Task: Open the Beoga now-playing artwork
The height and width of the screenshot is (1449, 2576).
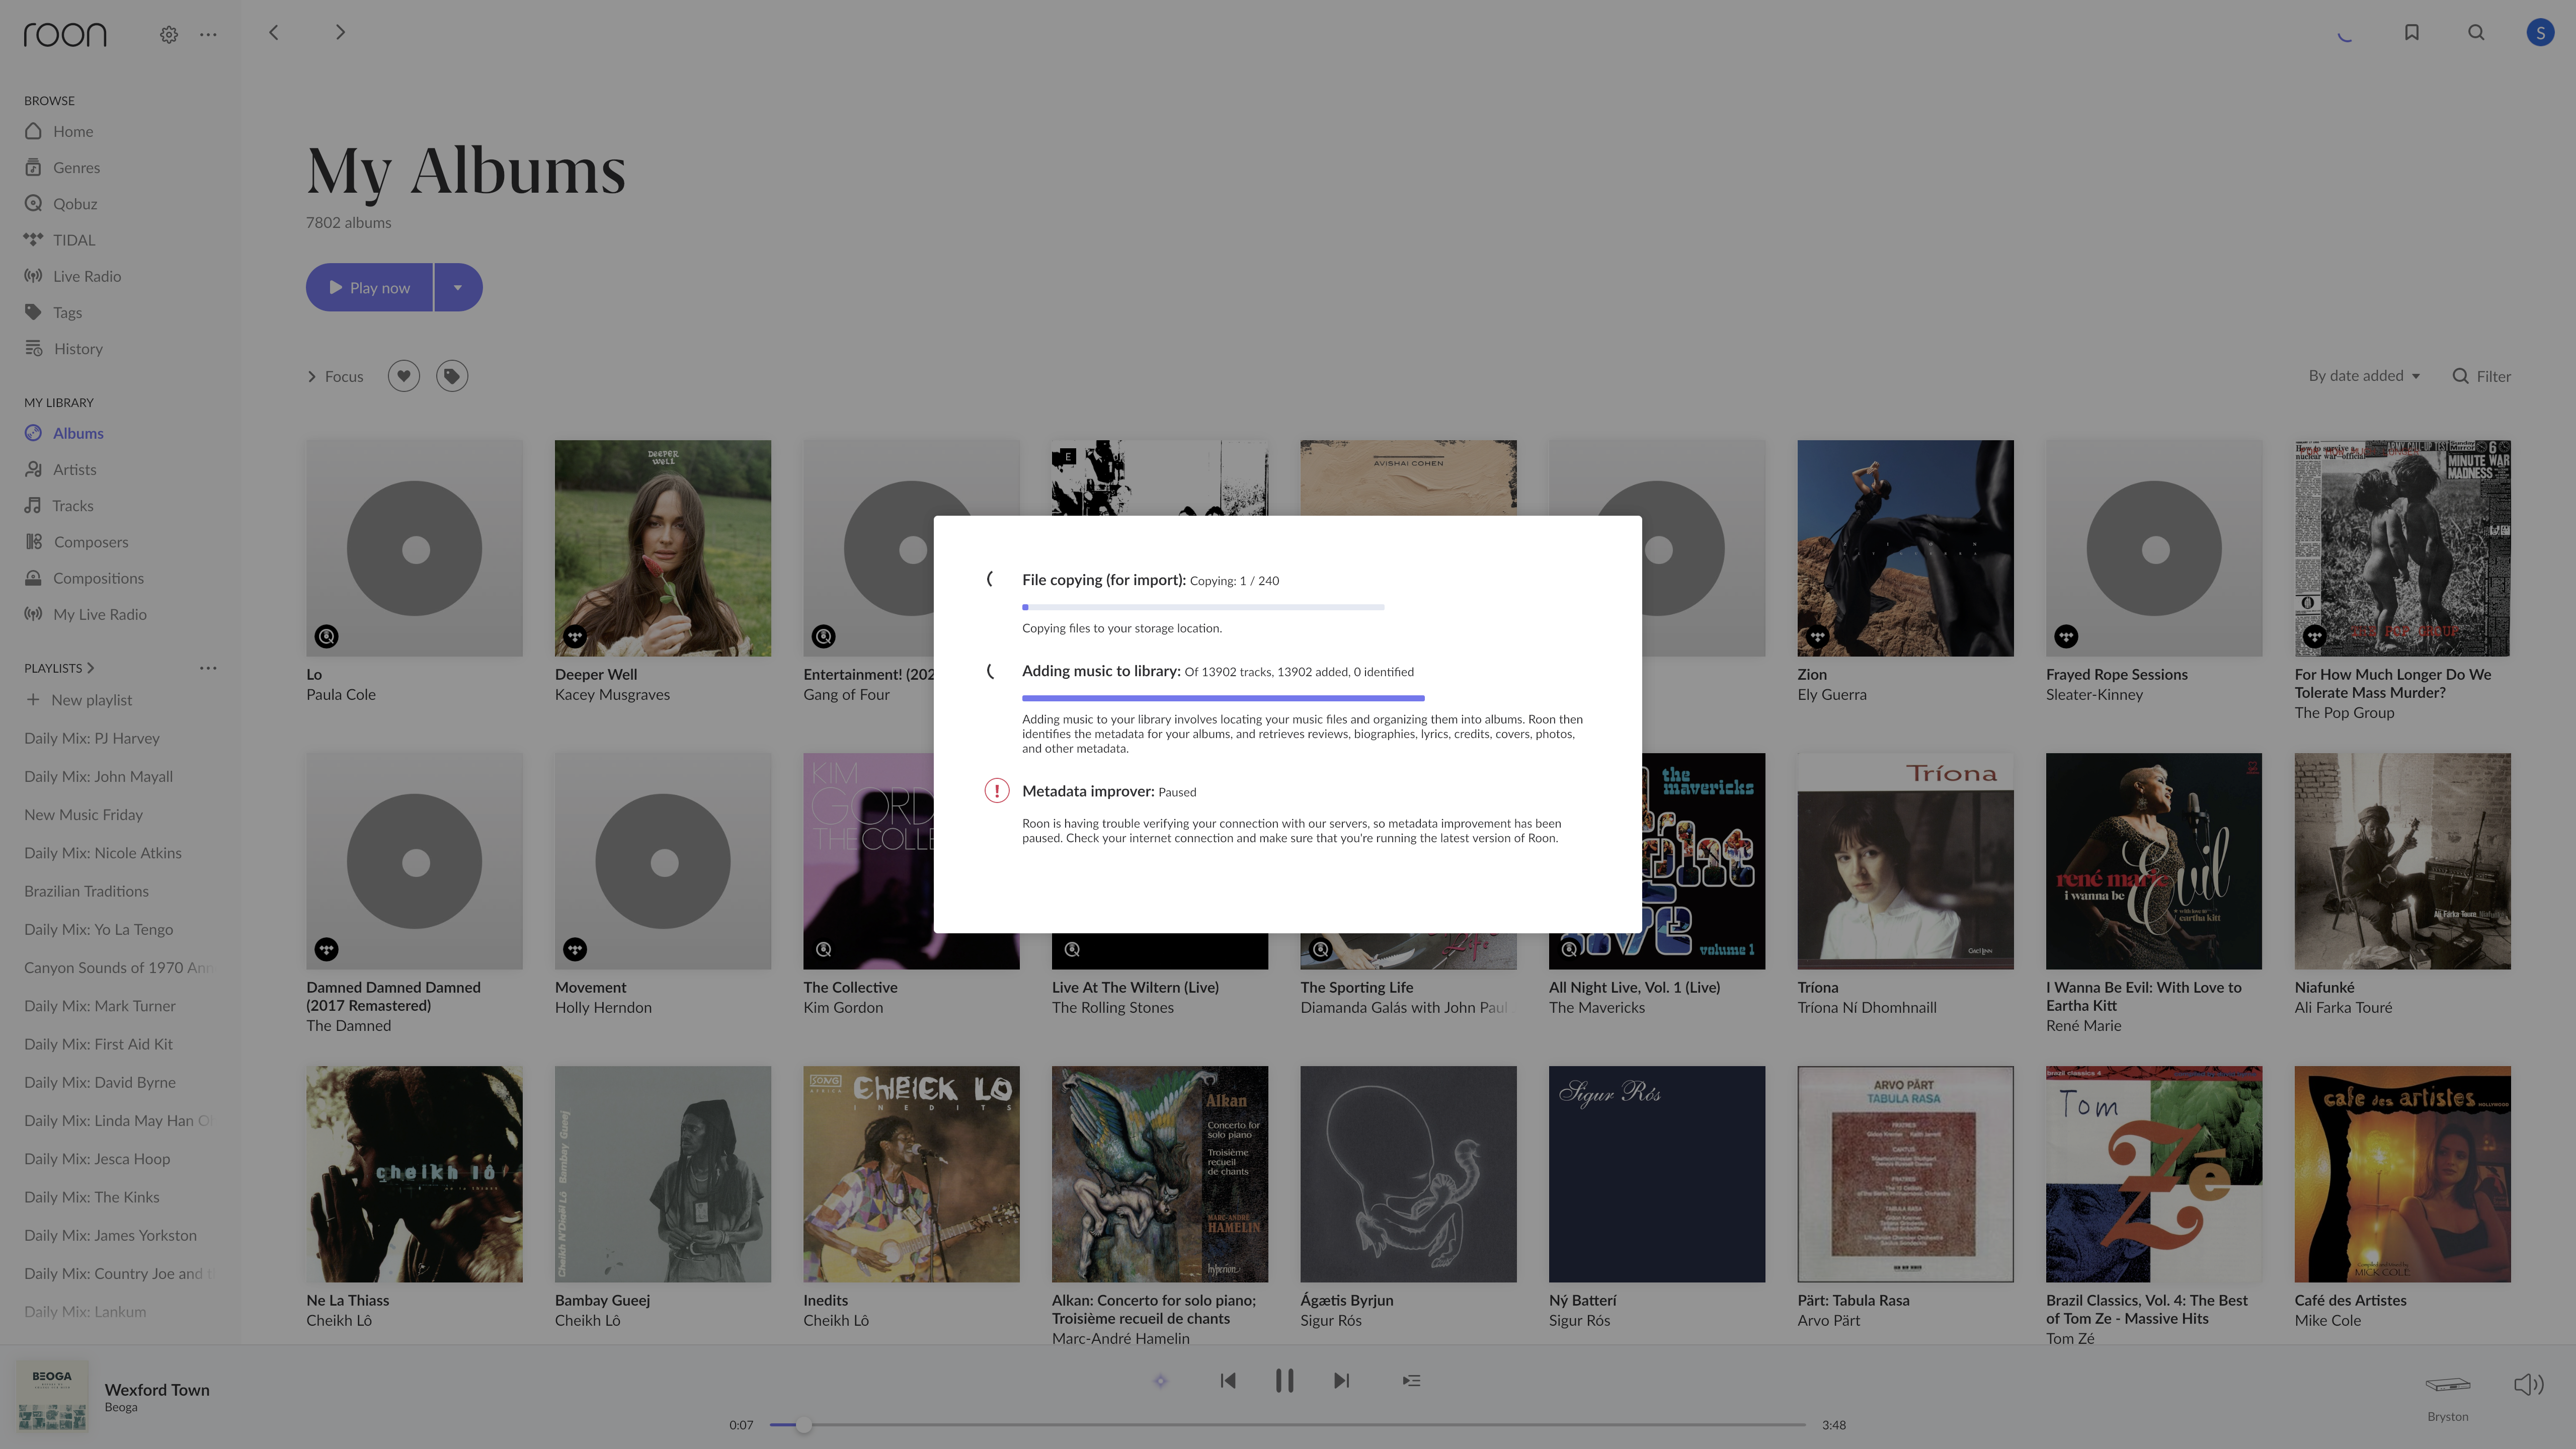Action: pos(52,1396)
